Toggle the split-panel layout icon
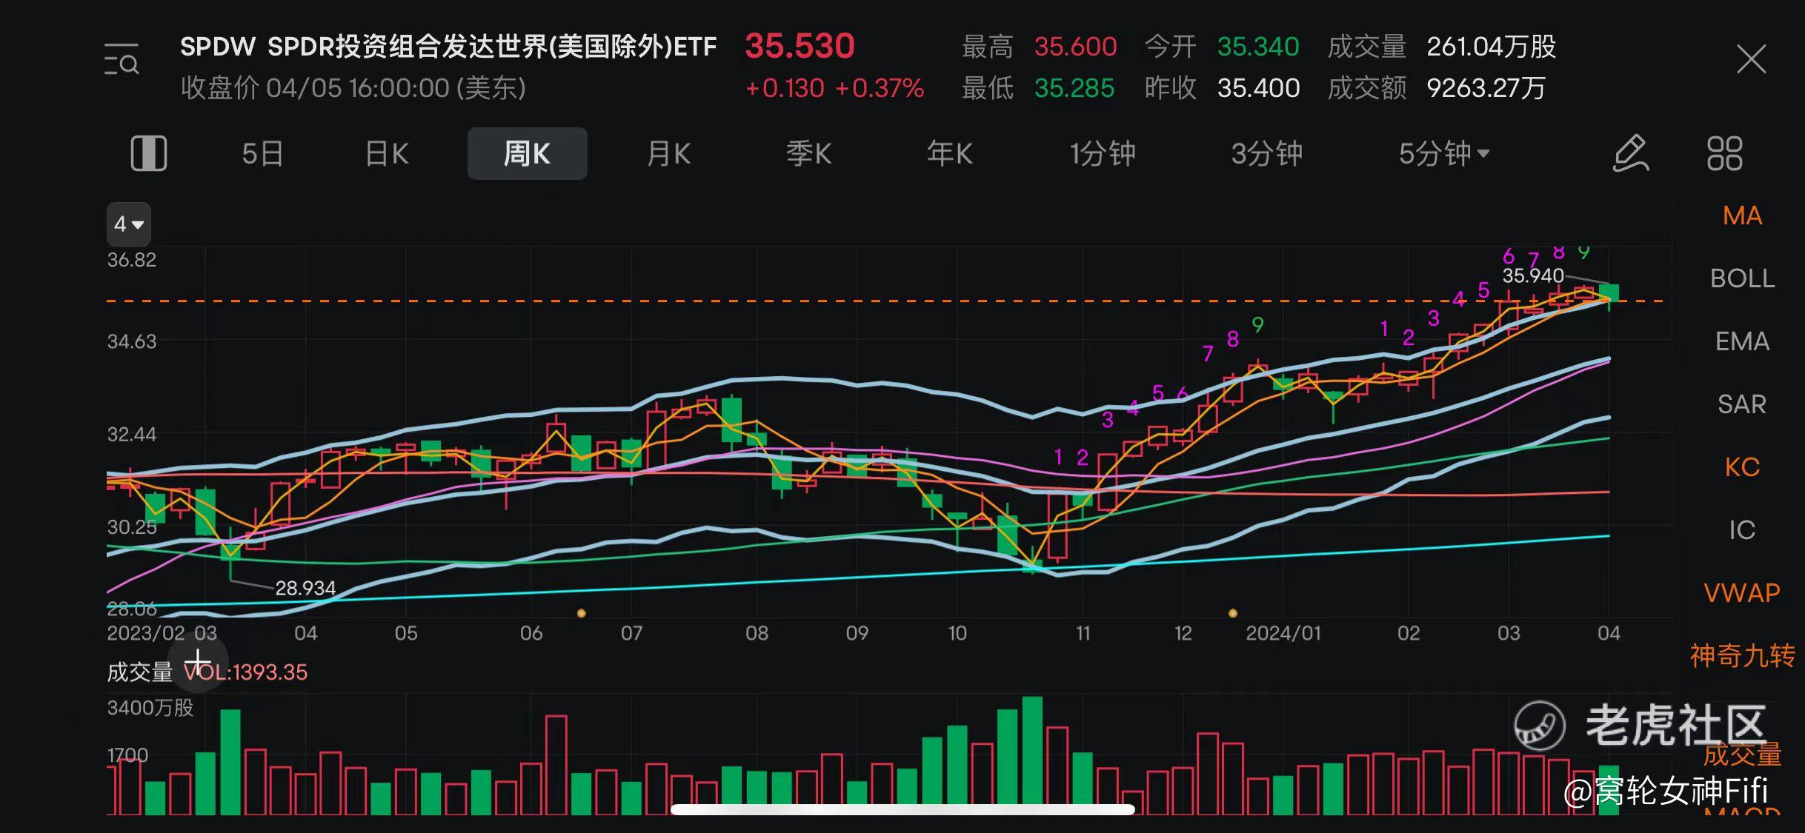Image resolution: width=1805 pixels, height=833 pixels. [149, 153]
